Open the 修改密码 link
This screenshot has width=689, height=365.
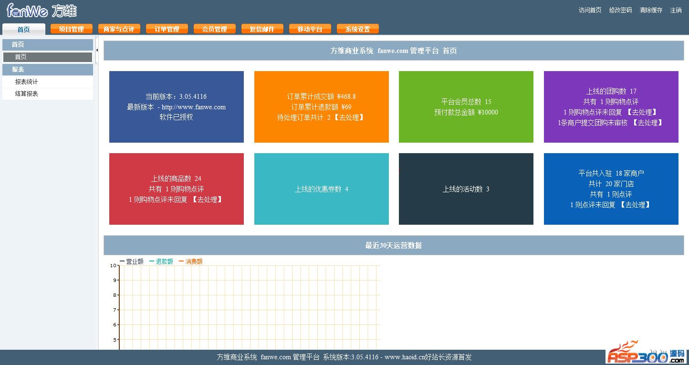point(620,10)
